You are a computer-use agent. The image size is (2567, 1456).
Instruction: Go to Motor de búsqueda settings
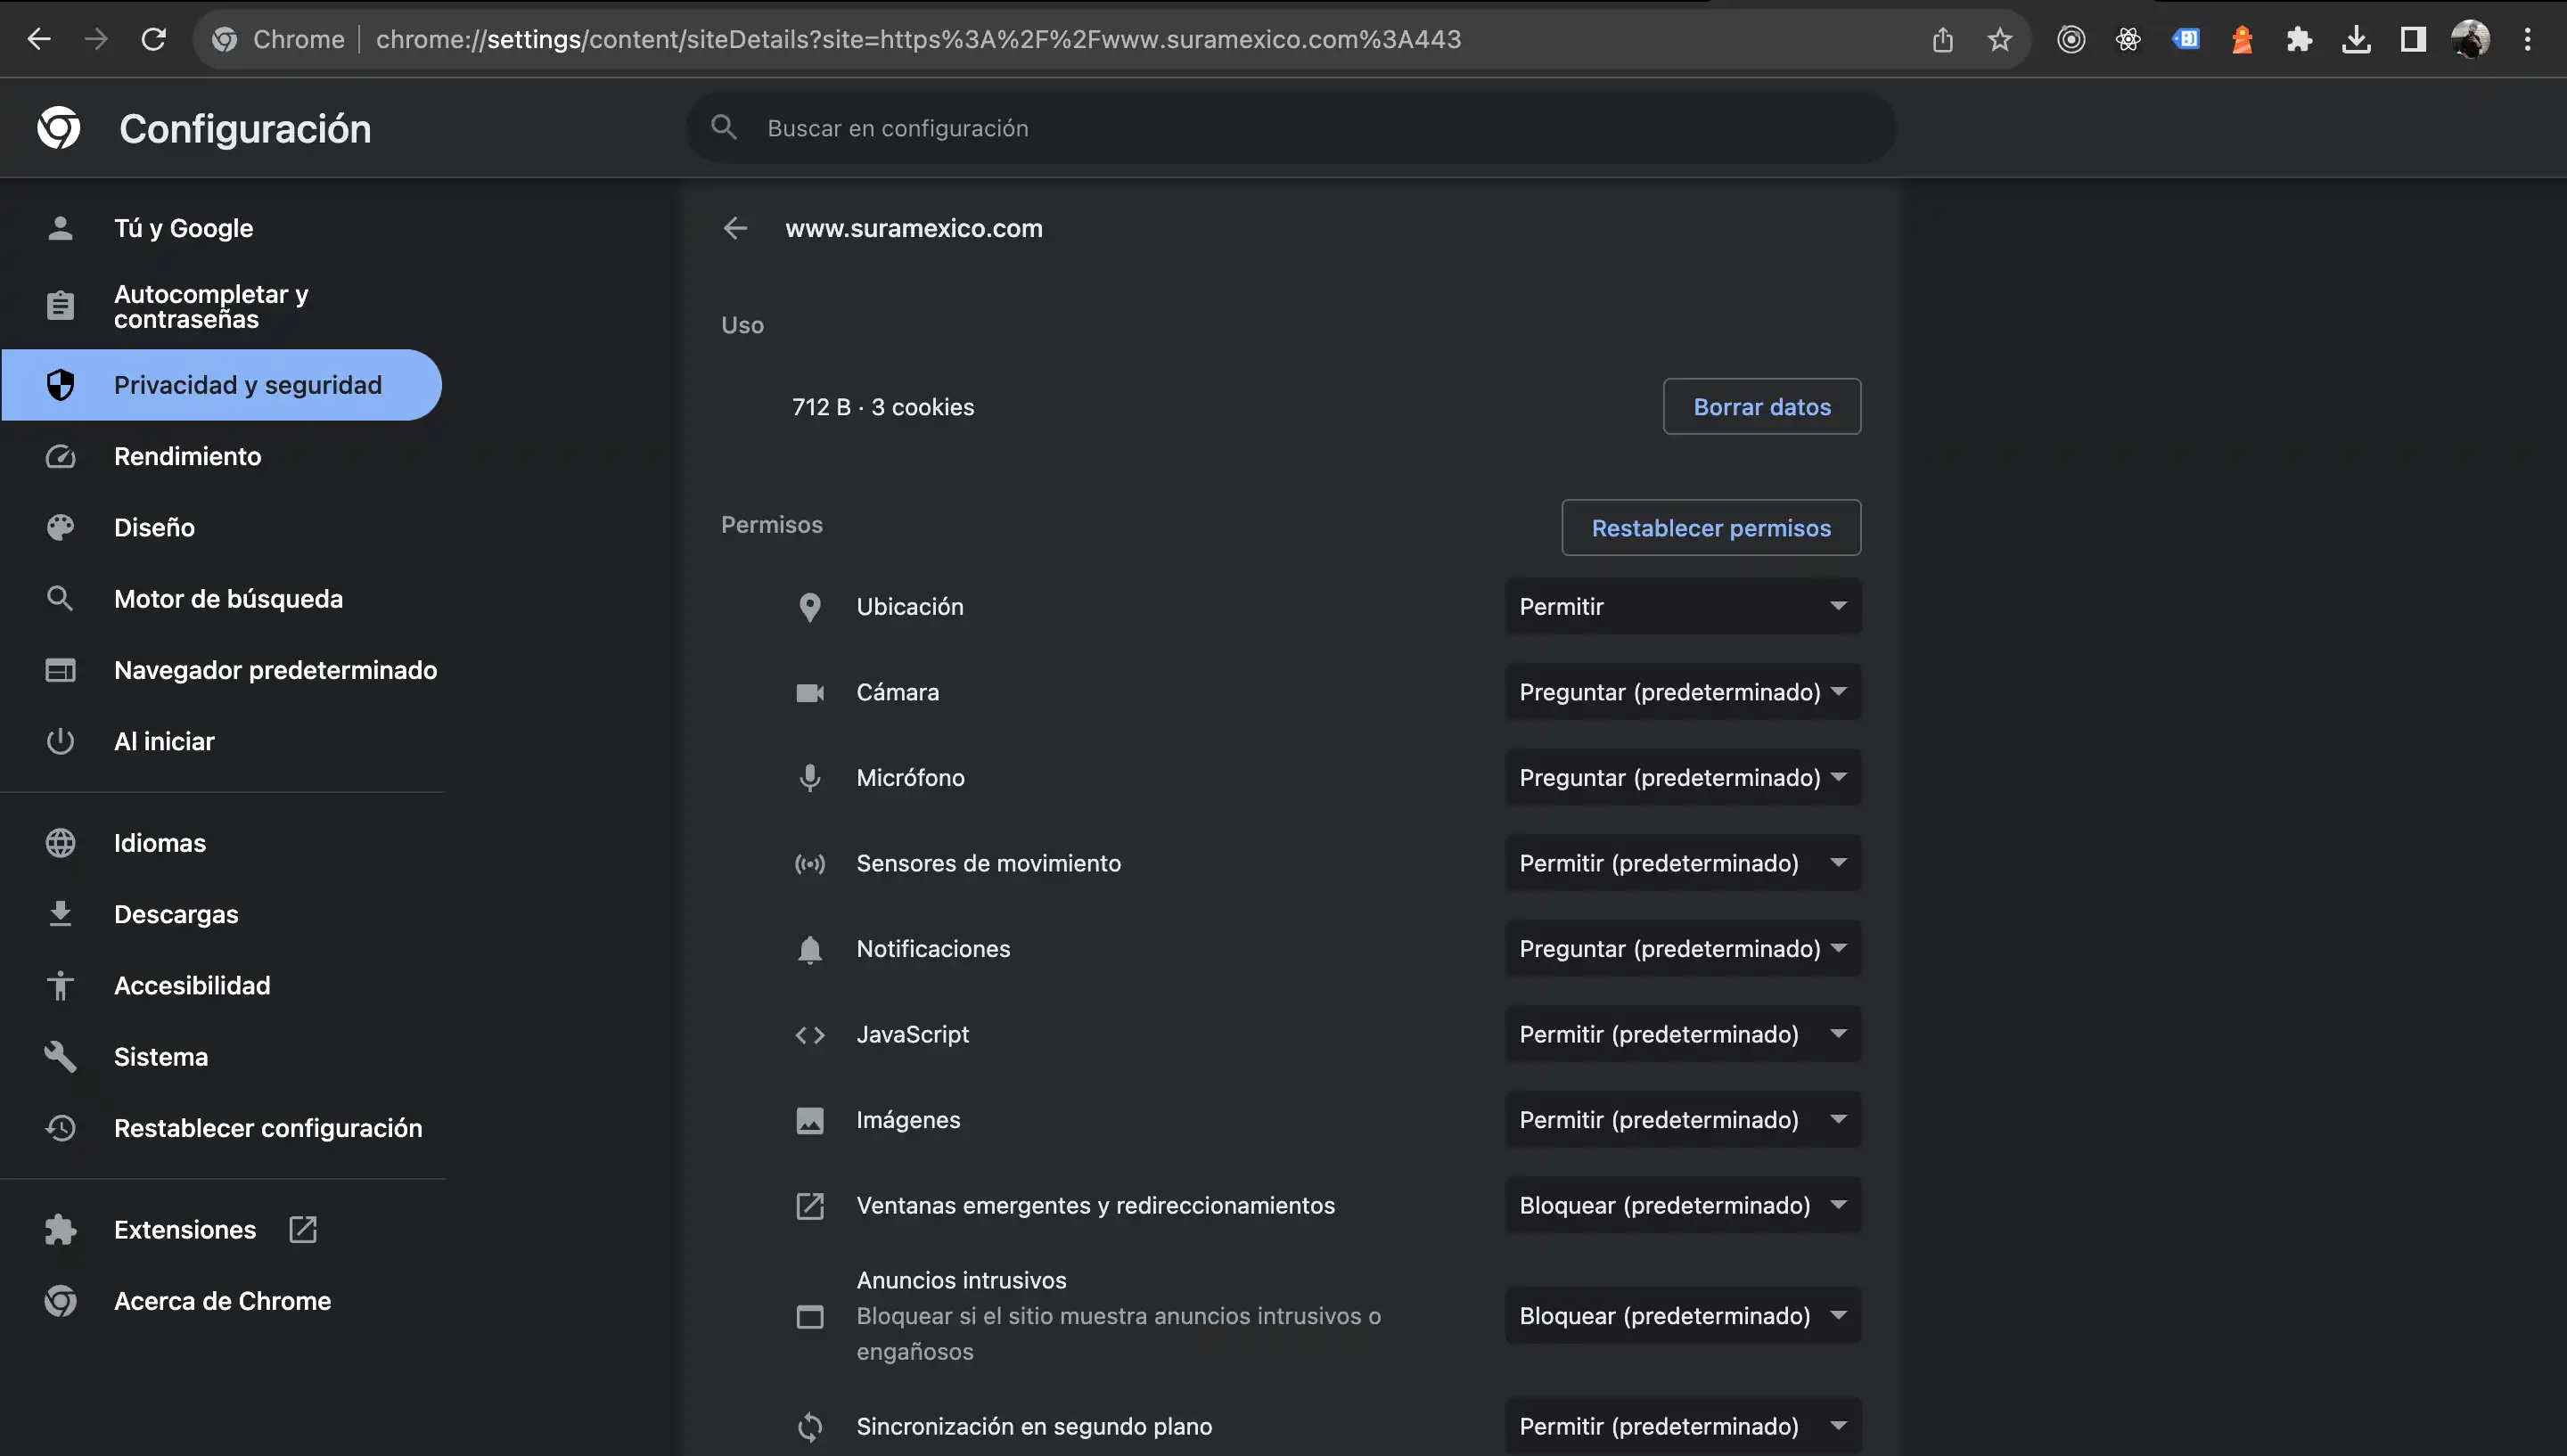[x=228, y=599]
